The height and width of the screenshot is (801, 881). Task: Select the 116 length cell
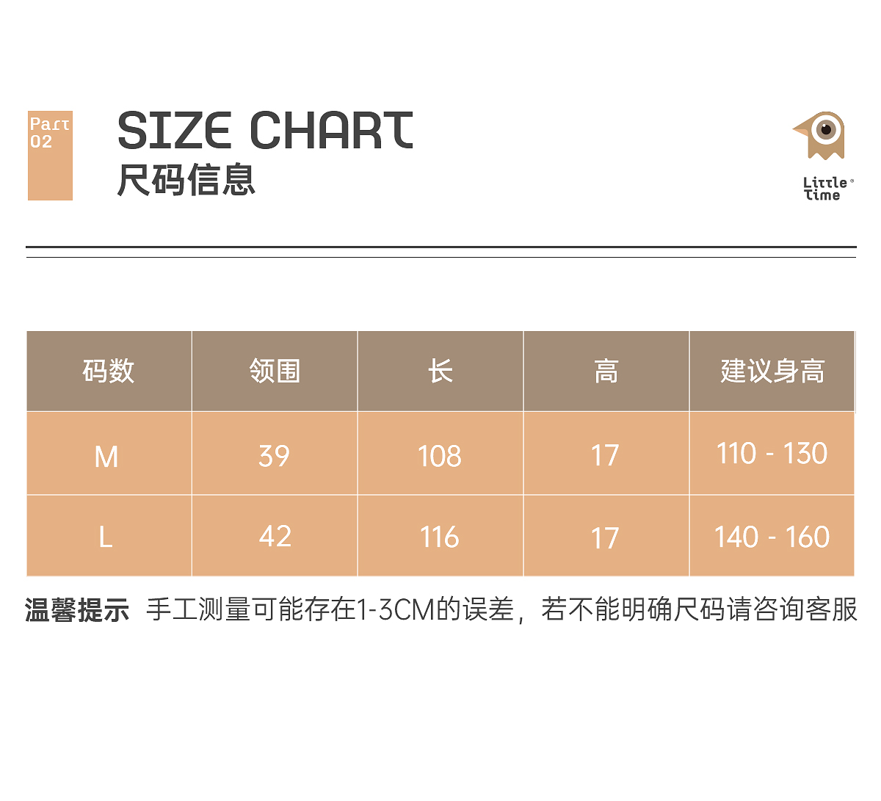(x=439, y=537)
